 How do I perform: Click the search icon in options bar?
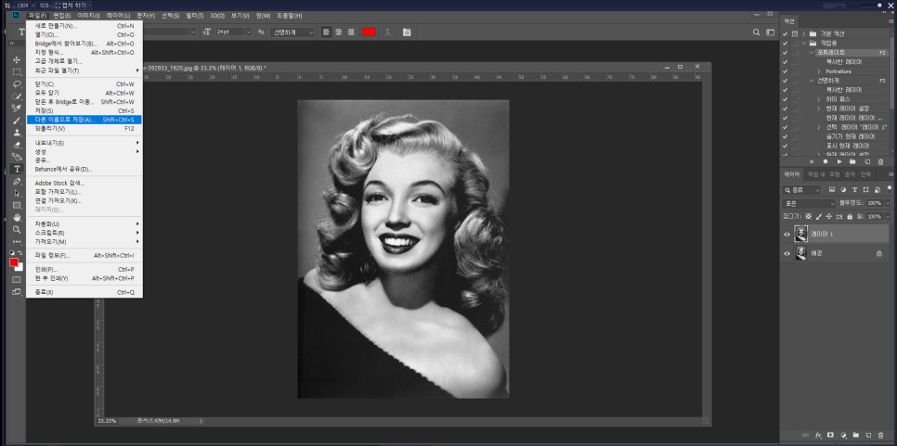pos(757,32)
